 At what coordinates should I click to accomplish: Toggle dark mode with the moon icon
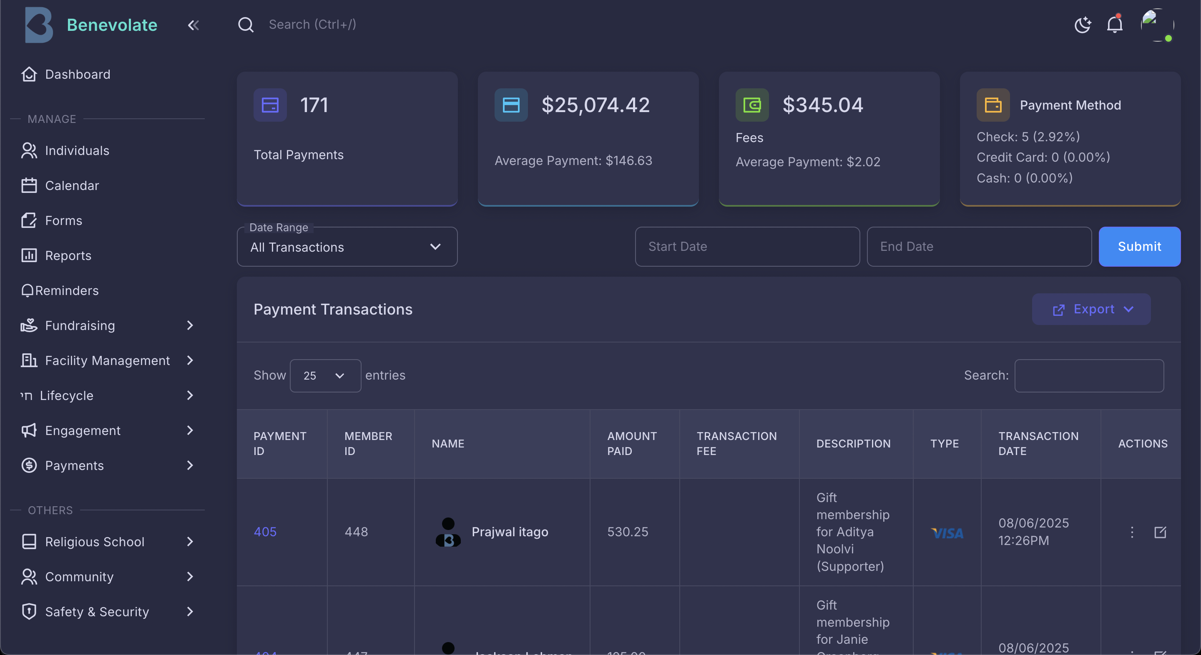[x=1083, y=25]
